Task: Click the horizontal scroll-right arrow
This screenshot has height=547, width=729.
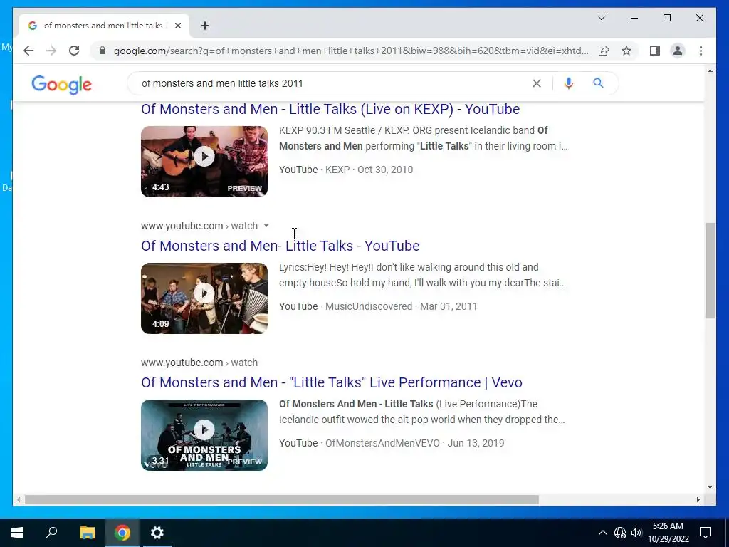Action: (x=698, y=499)
